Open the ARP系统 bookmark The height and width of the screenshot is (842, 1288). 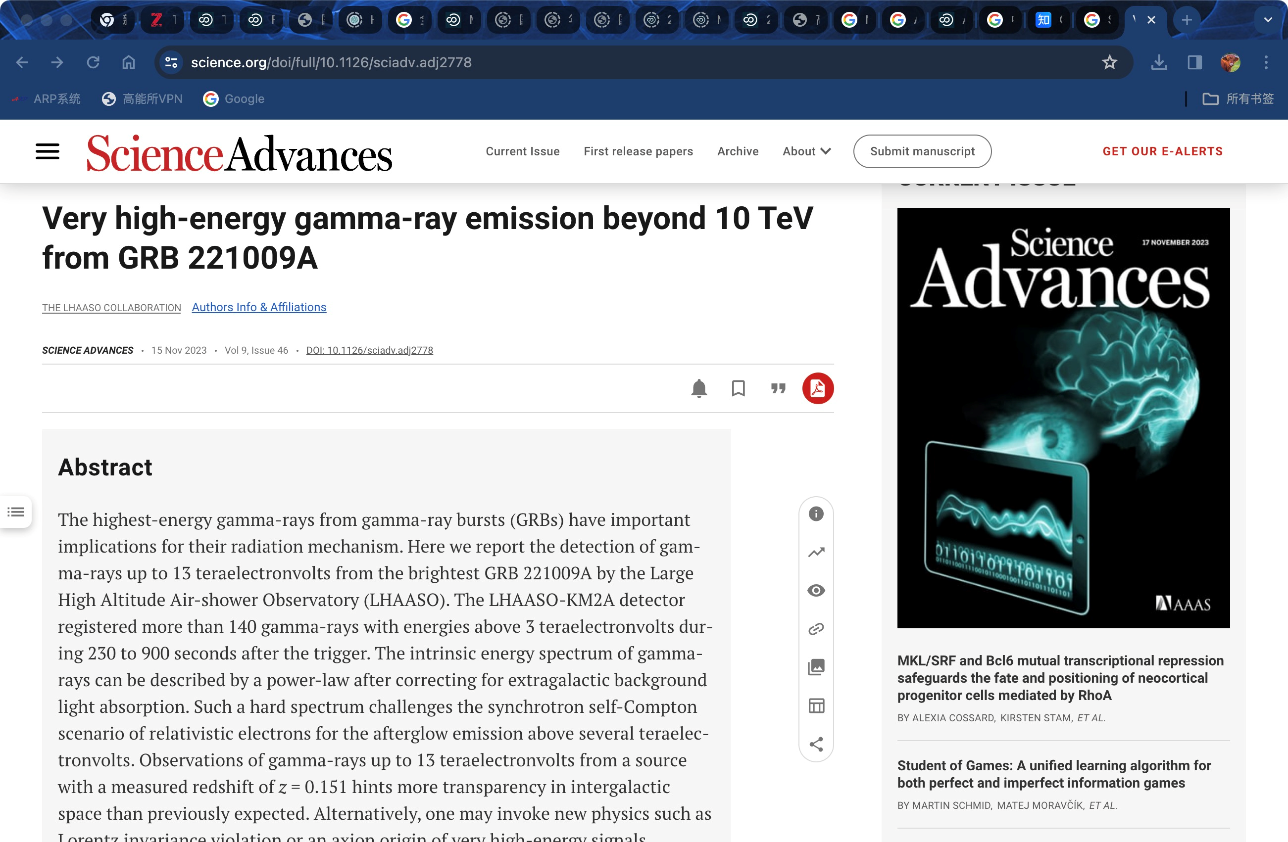pyautogui.click(x=47, y=99)
